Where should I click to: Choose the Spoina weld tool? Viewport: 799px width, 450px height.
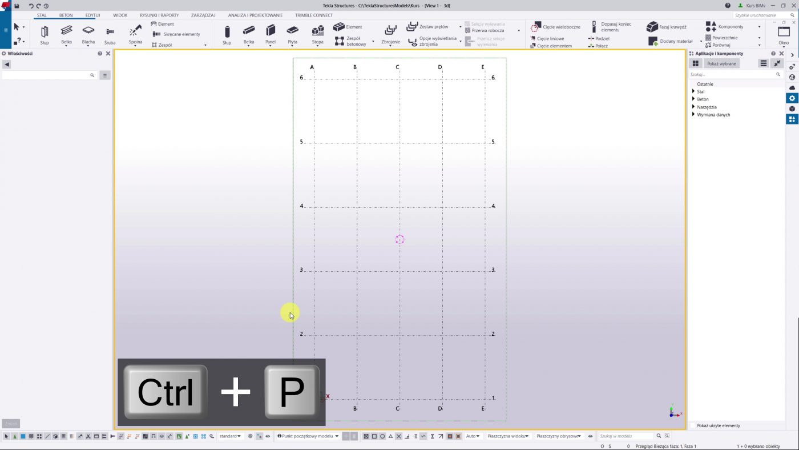point(135,33)
